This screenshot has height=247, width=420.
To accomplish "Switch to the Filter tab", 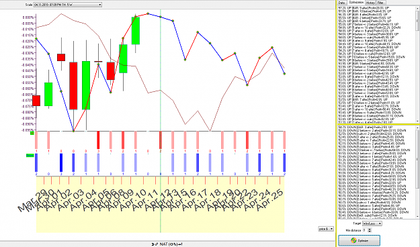I will click(380, 3).
